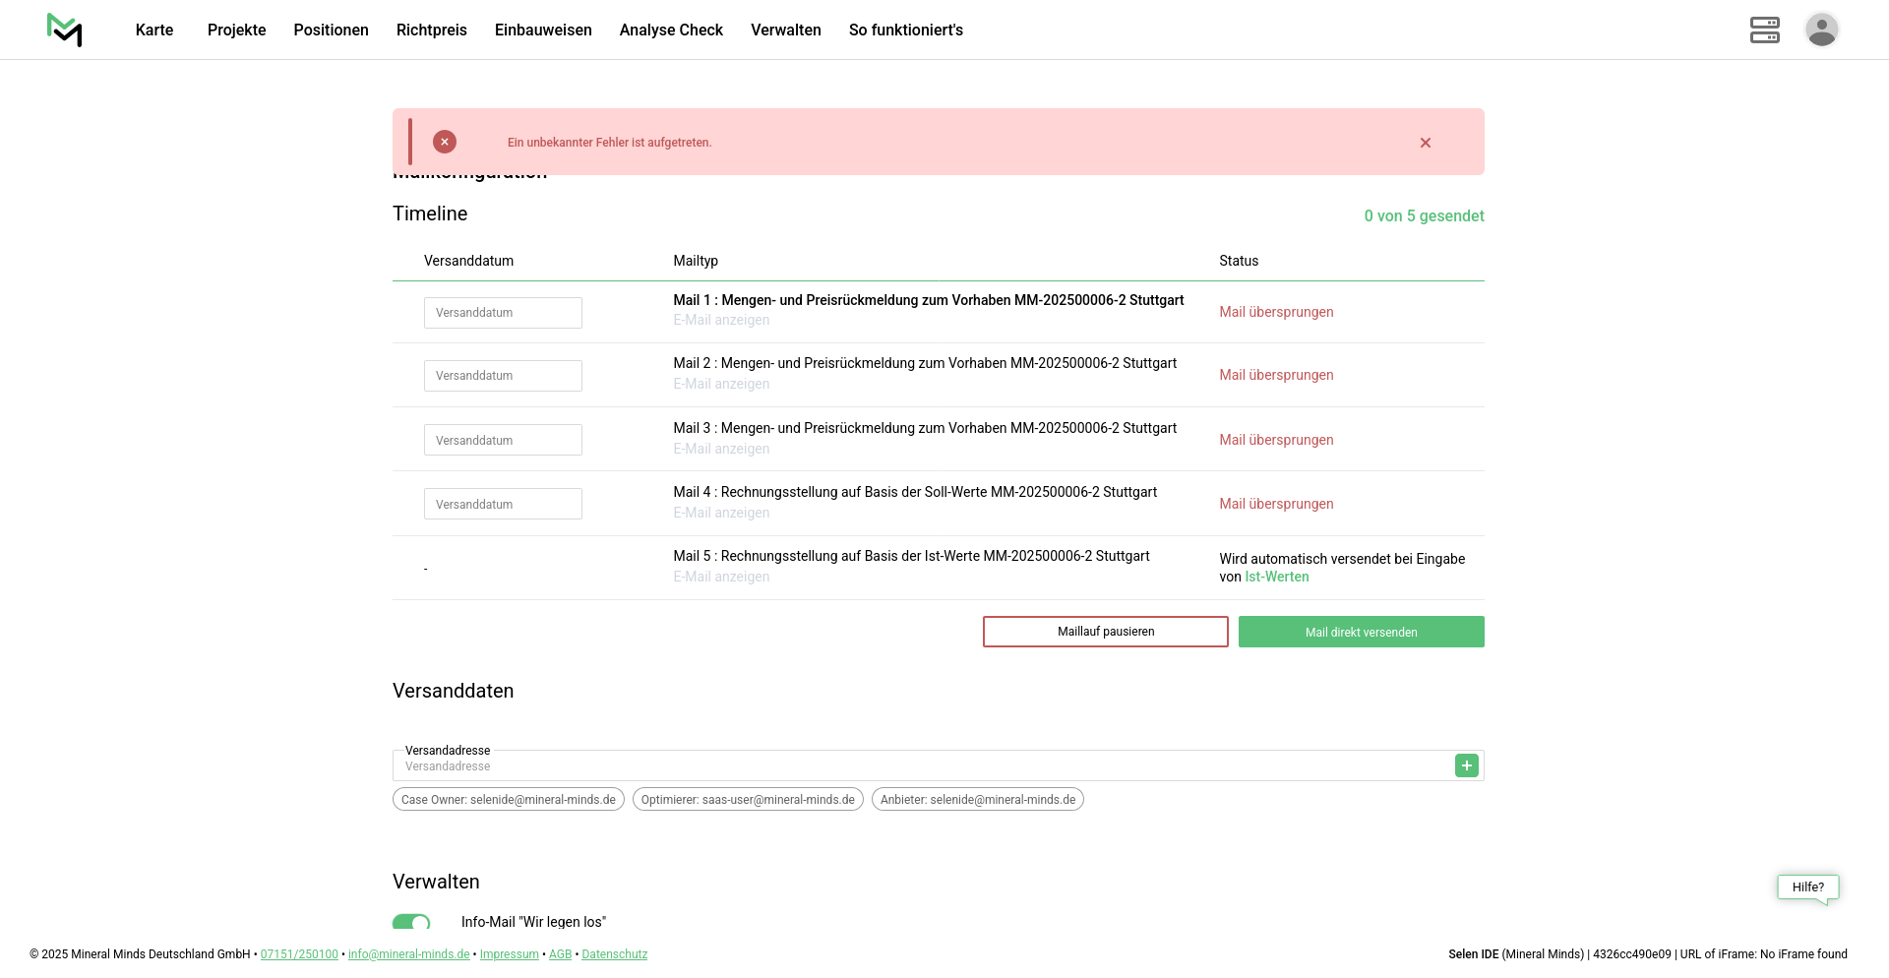Click the red error circle icon
1889x978 pixels.
(445, 142)
